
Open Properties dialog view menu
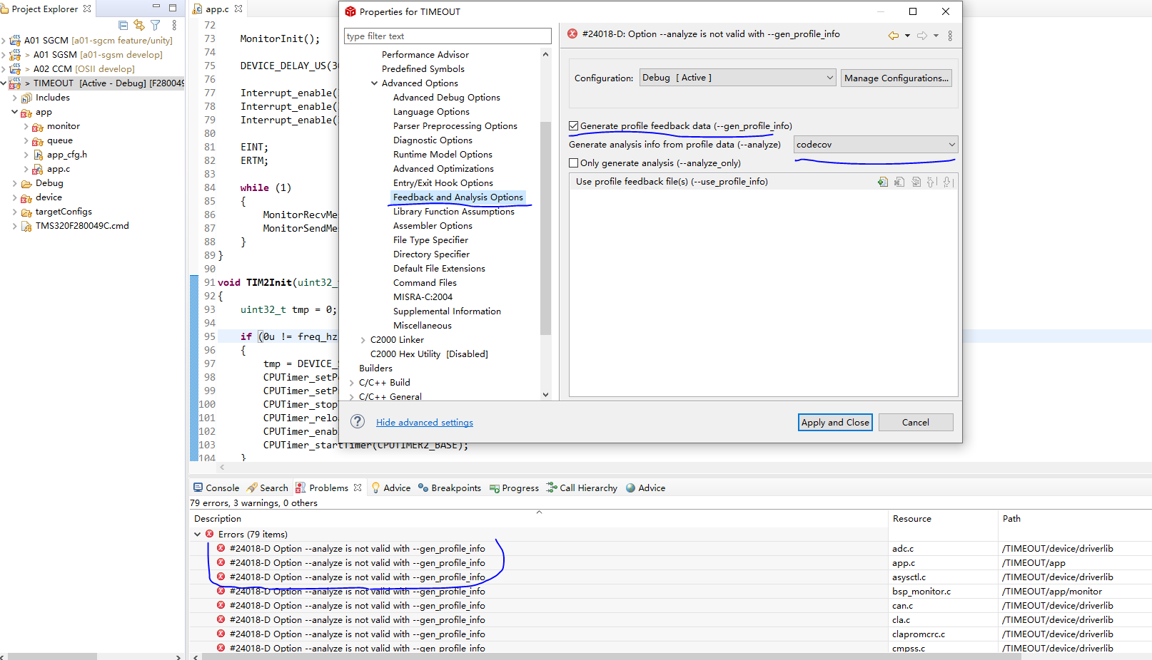pos(950,36)
